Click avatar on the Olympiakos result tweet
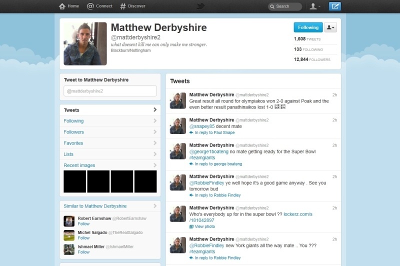Image resolution: width=400 pixels, height=266 pixels. pos(178,100)
